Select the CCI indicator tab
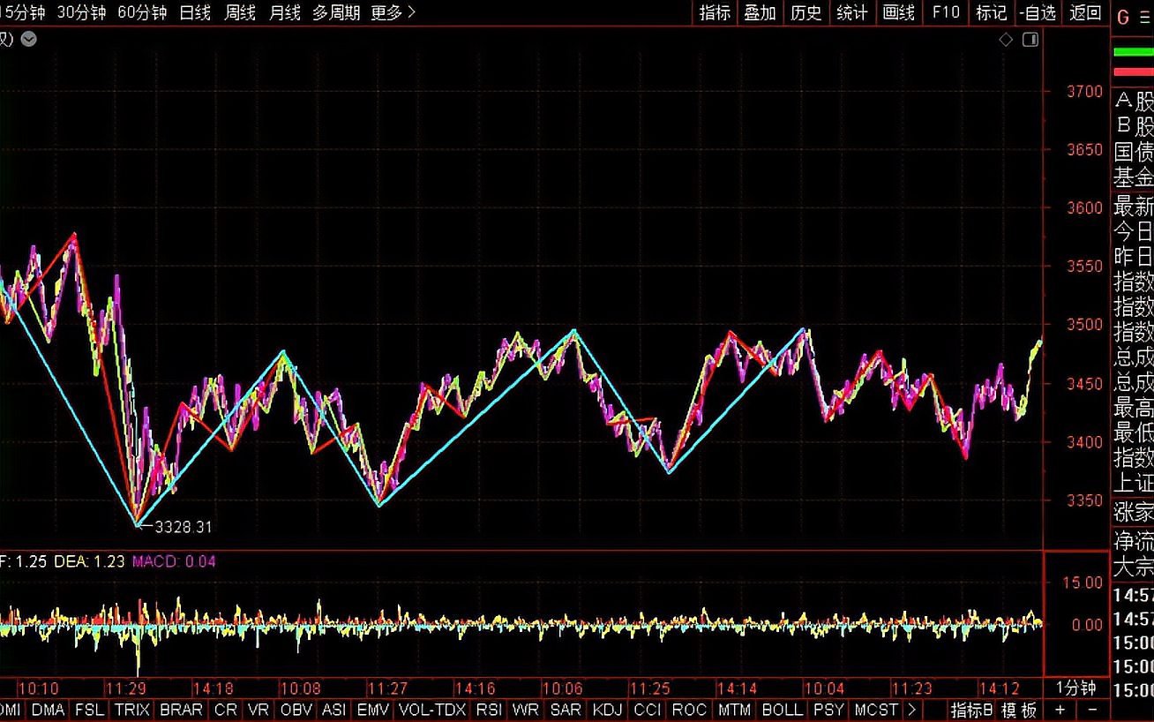1154x722 pixels. [648, 710]
